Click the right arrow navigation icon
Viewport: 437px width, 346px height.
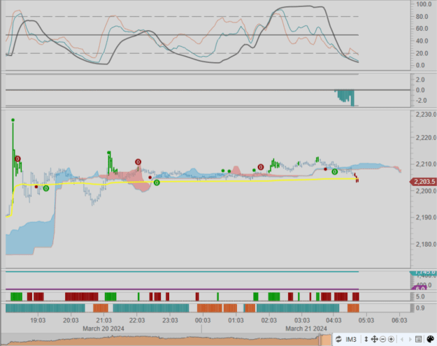[410, 339]
